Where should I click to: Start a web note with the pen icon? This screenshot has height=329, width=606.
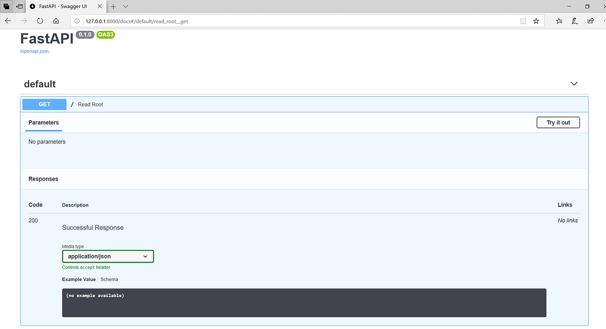coord(575,21)
